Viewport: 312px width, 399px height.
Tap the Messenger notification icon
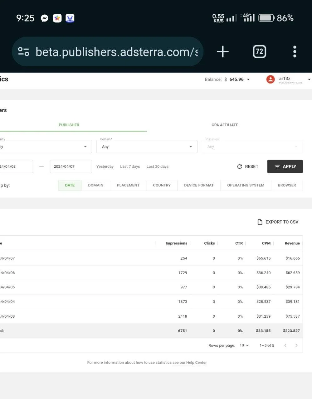(44, 18)
